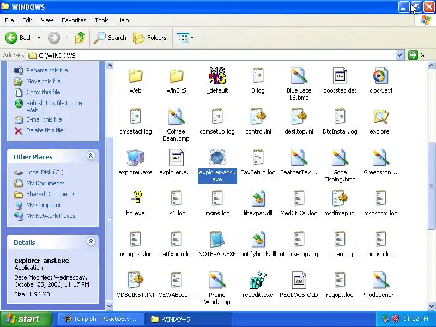Click Copy this file link
The height and width of the screenshot is (327, 436).
(43, 92)
